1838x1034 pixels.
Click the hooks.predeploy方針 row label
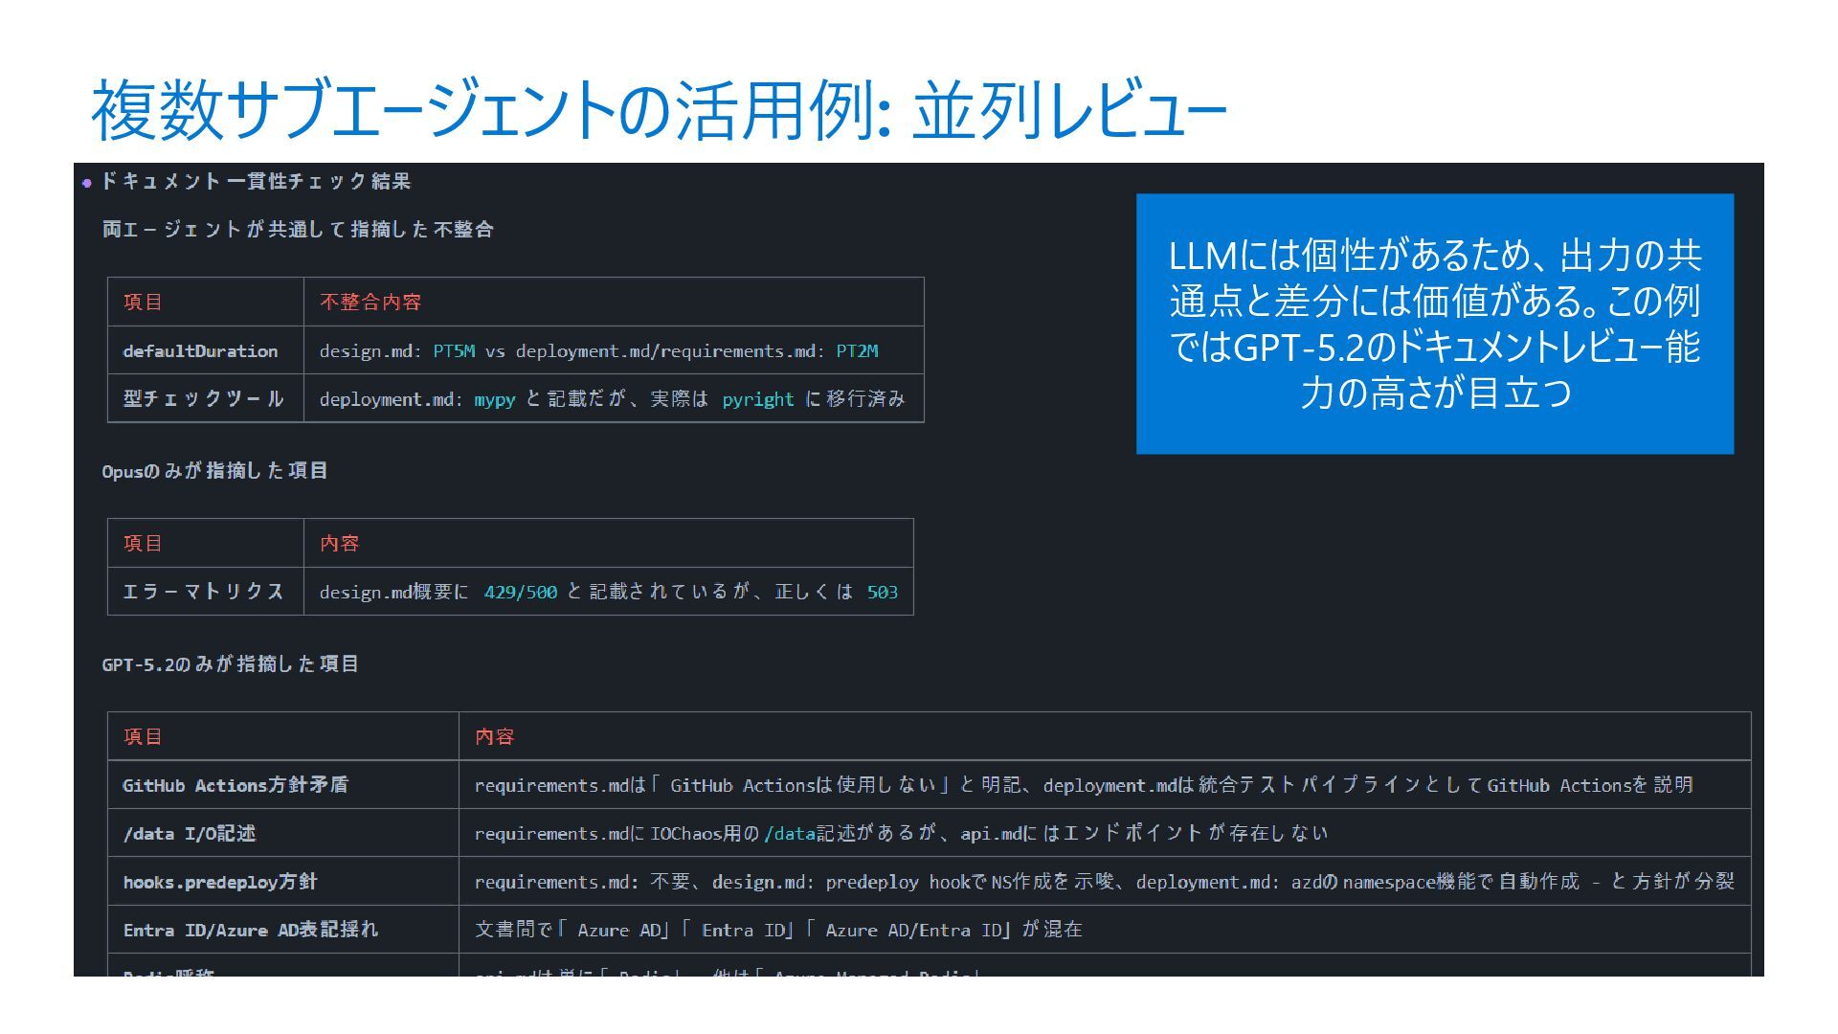coord(220,883)
